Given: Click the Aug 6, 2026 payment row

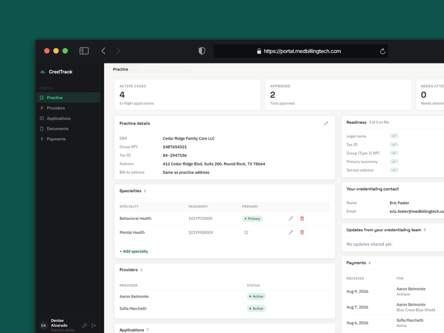Looking at the screenshot, I should tap(395, 323).
